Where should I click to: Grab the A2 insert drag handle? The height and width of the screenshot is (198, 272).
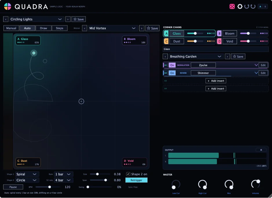pos(168,73)
